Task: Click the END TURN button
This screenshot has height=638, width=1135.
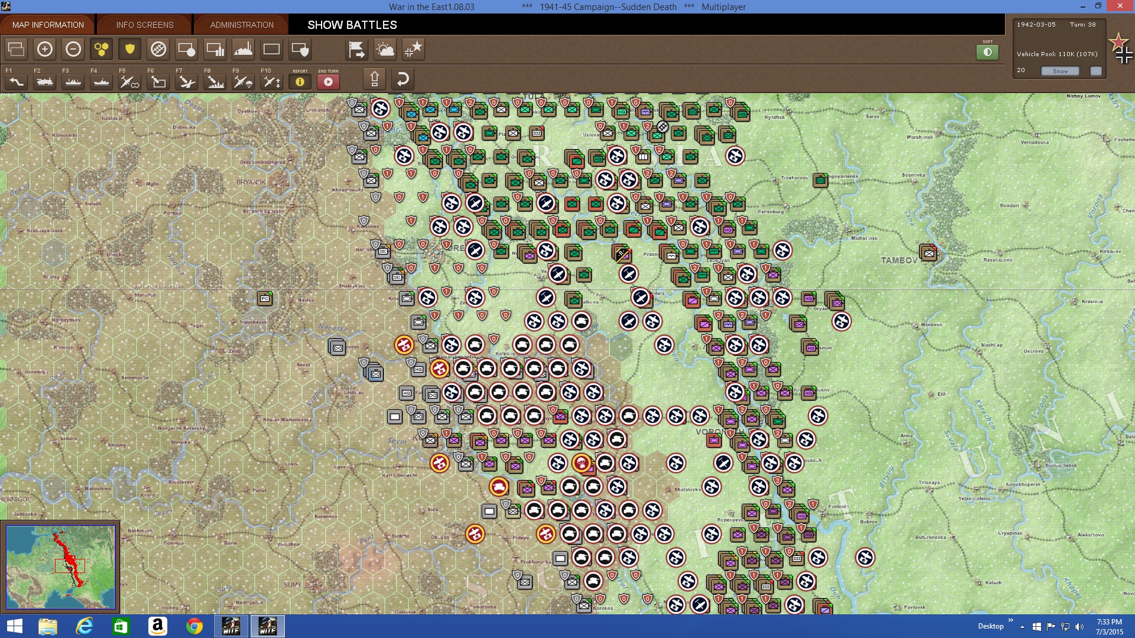Action: 329,82
